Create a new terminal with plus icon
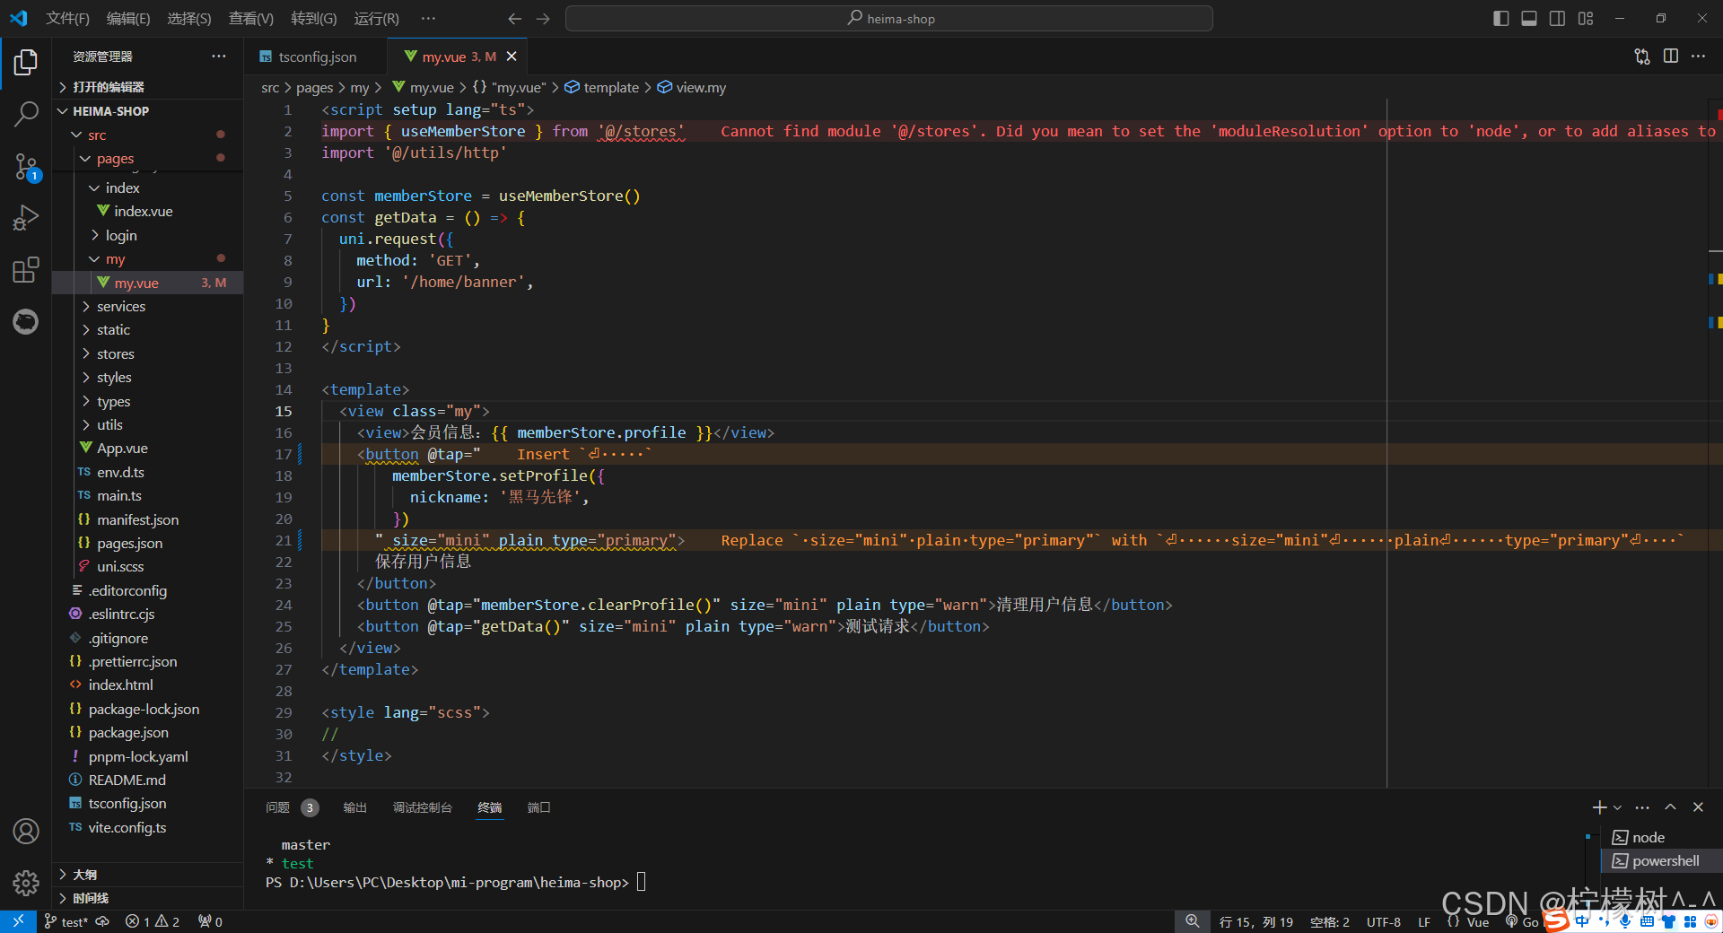 [x=1599, y=807]
